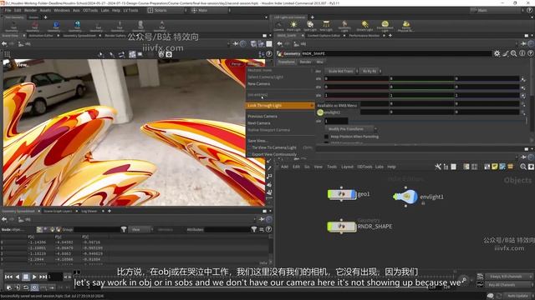Click the geo1 node

pos(342,194)
